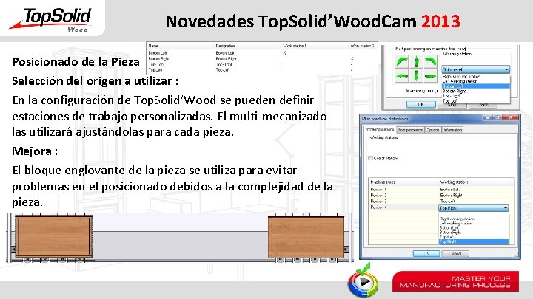
Task: Open the Position 4 working station dropdown
Action: coord(473,207)
